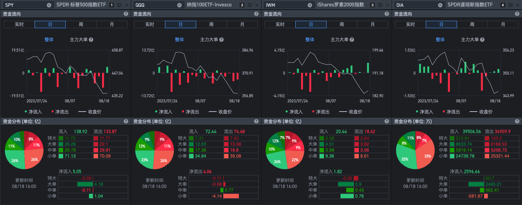Clear the SPY ticker input
This screenshot has width=522, height=205.
(x=49, y=5)
